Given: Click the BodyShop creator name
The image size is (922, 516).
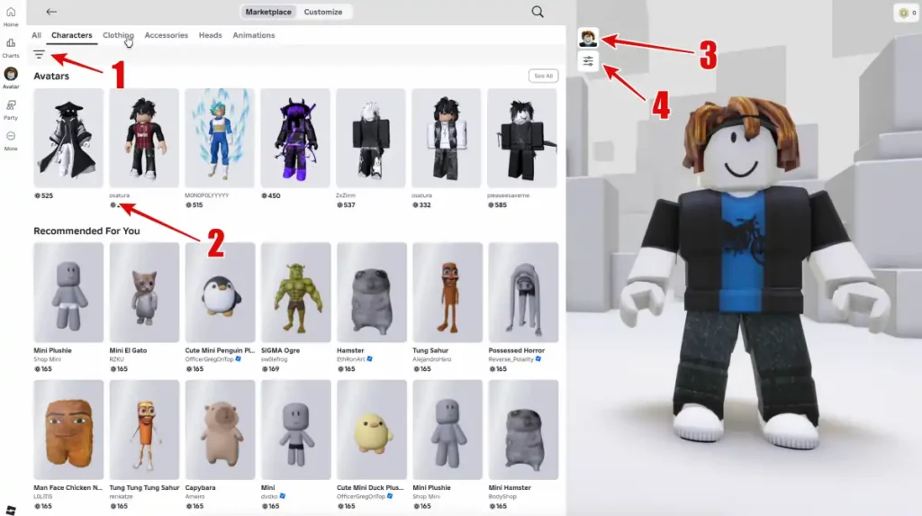Looking at the screenshot, I should tap(501, 496).
